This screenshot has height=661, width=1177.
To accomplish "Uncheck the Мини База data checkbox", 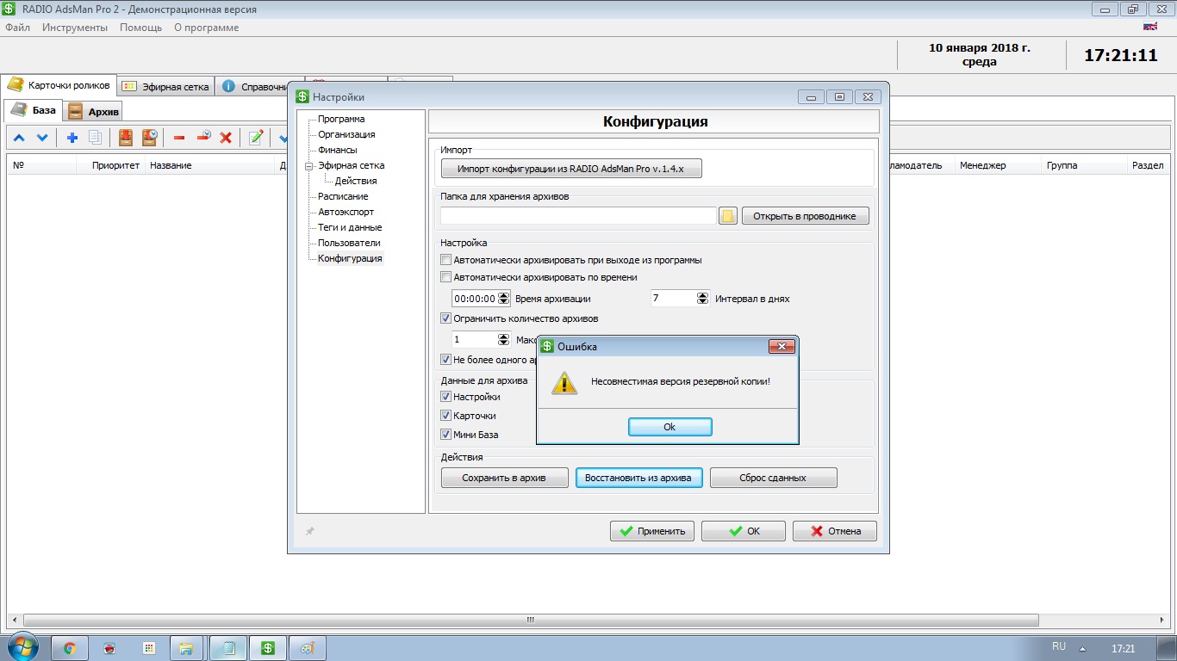I will 445,435.
